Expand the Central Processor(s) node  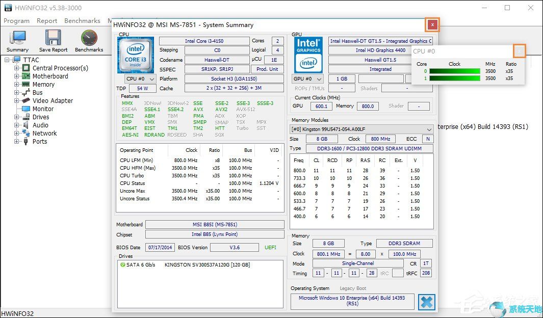click(16, 68)
